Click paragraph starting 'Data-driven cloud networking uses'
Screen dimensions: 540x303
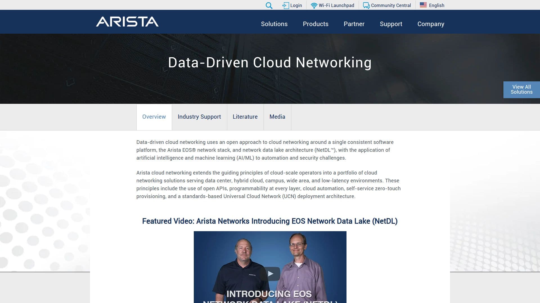[x=265, y=150]
